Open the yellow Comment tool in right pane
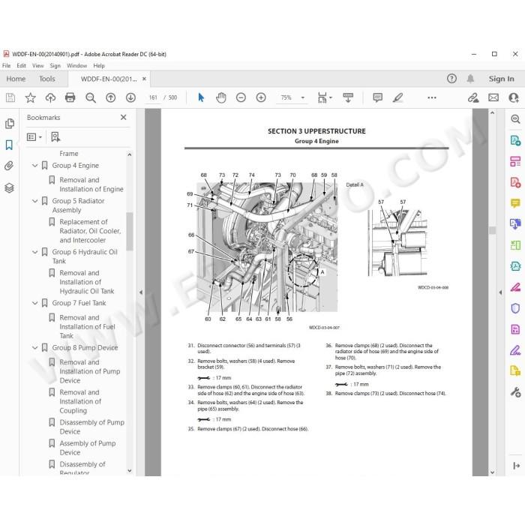The image size is (525, 525). pyautogui.click(x=515, y=203)
